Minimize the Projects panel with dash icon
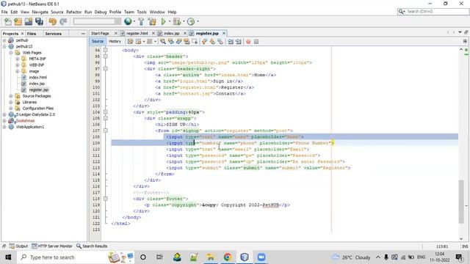Viewport: 470px width, 264px height. [x=83, y=34]
